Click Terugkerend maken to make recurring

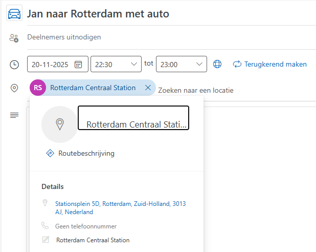(x=270, y=65)
